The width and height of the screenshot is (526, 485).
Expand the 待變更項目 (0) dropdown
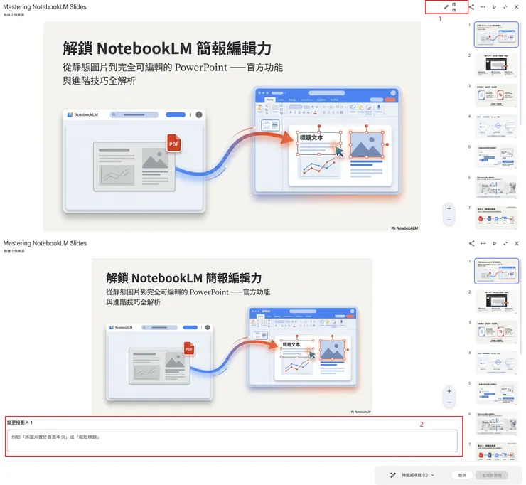(x=418, y=475)
